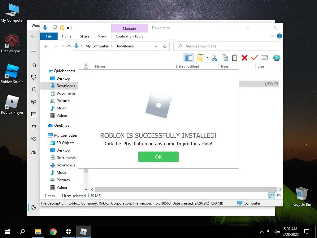Select Quick access in the navigation tree
Viewport: 317px width, 238px height.
pos(62,71)
